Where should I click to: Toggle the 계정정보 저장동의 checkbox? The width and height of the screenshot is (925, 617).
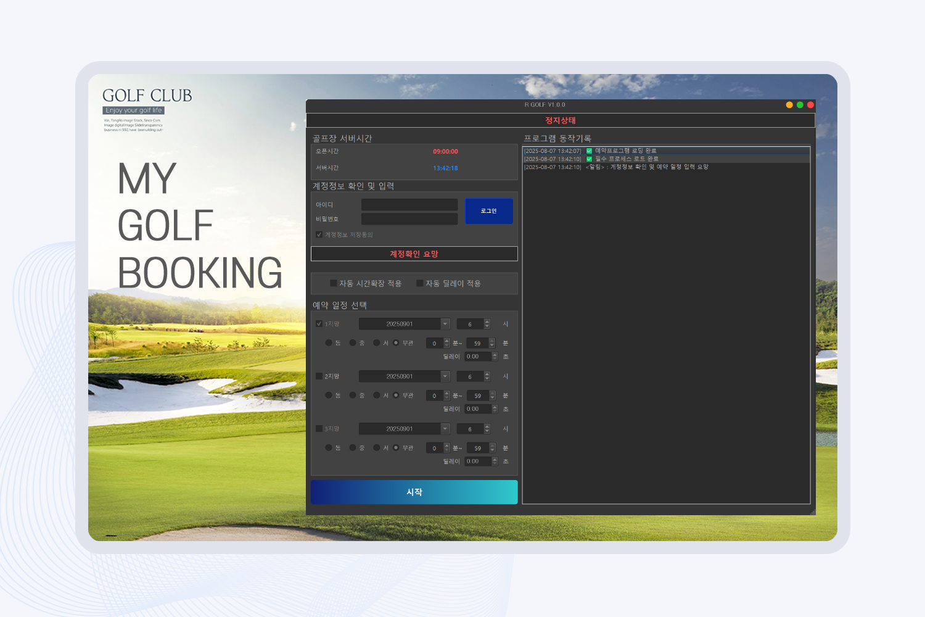coord(319,234)
